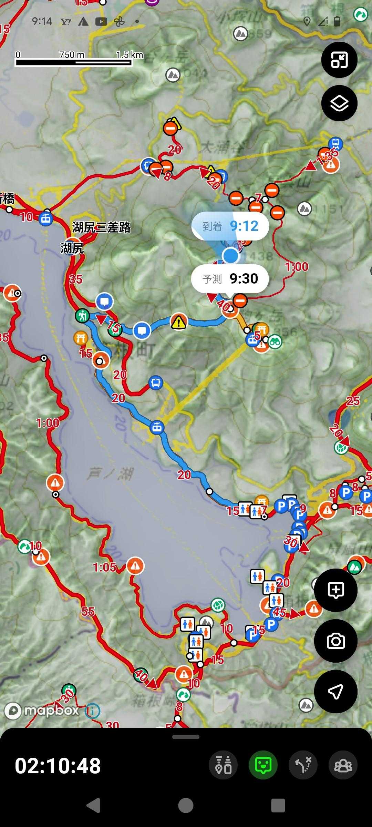Open the group members icon in bottom bar
Viewport: 372px width, 827px height.
point(343,765)
